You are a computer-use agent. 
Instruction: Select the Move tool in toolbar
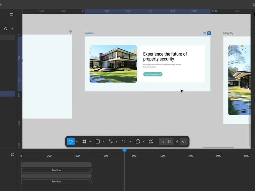click(x=71, y=141)
